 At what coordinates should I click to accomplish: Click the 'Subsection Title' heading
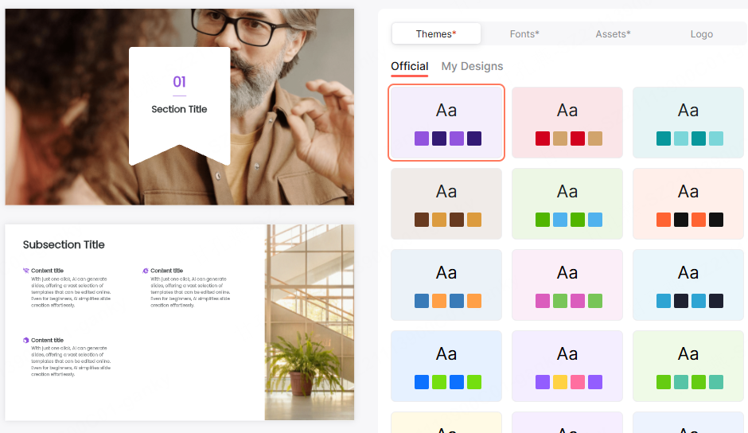(64, 245)
